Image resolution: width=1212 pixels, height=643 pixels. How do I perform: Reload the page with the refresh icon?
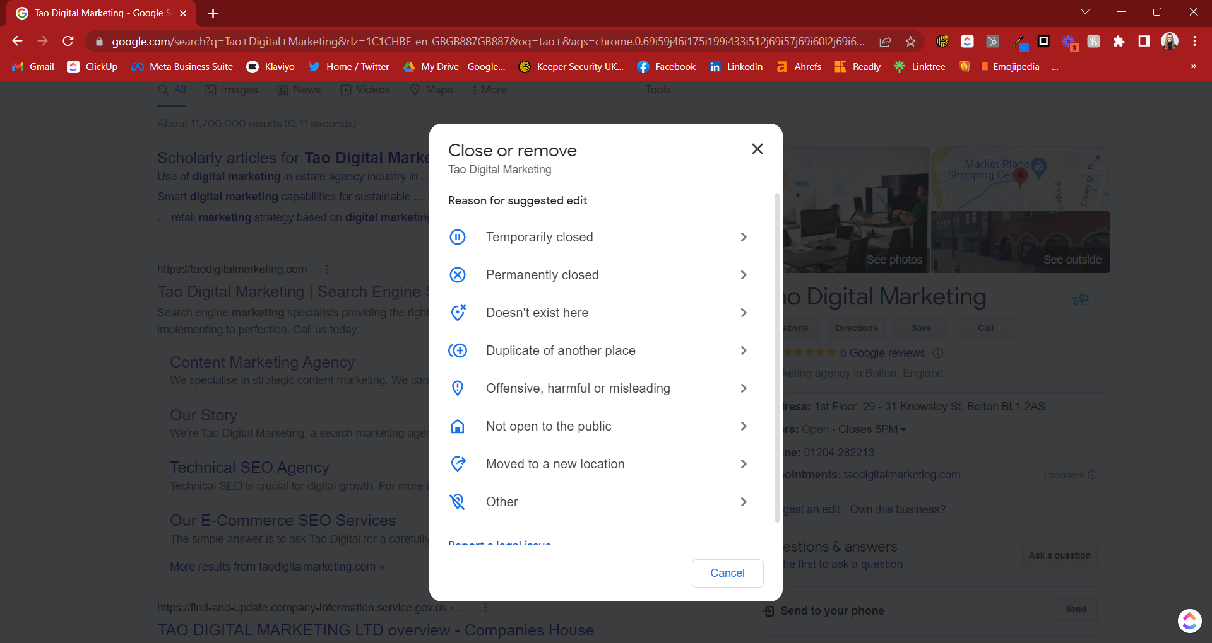pyautogui.click(x=68, y=41)
